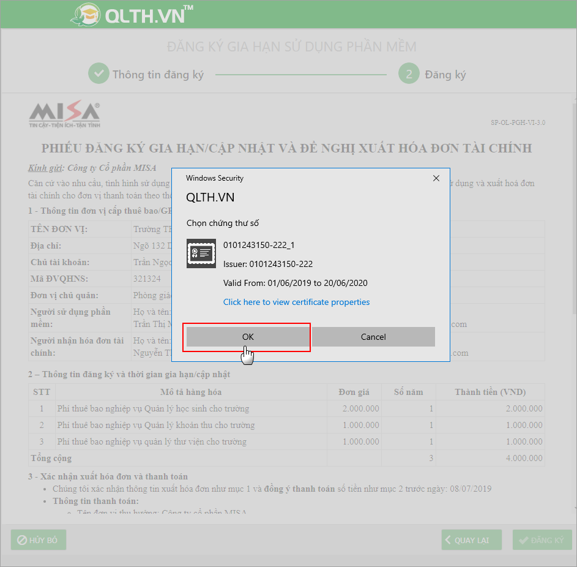Viewport: 577px width, 567px height.
Task: Go to Thông tin đăng ký step
Action: point(158,74)
